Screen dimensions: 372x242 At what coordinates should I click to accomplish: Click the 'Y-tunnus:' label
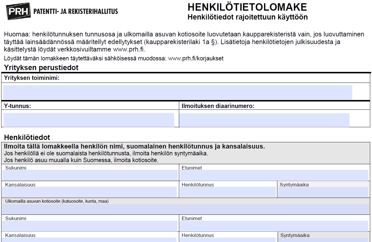tap(17, 106)
